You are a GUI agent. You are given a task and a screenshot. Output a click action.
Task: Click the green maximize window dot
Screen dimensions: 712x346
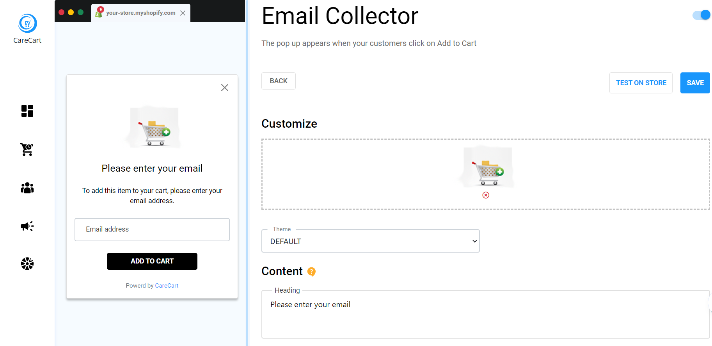(x=81, y=12)
